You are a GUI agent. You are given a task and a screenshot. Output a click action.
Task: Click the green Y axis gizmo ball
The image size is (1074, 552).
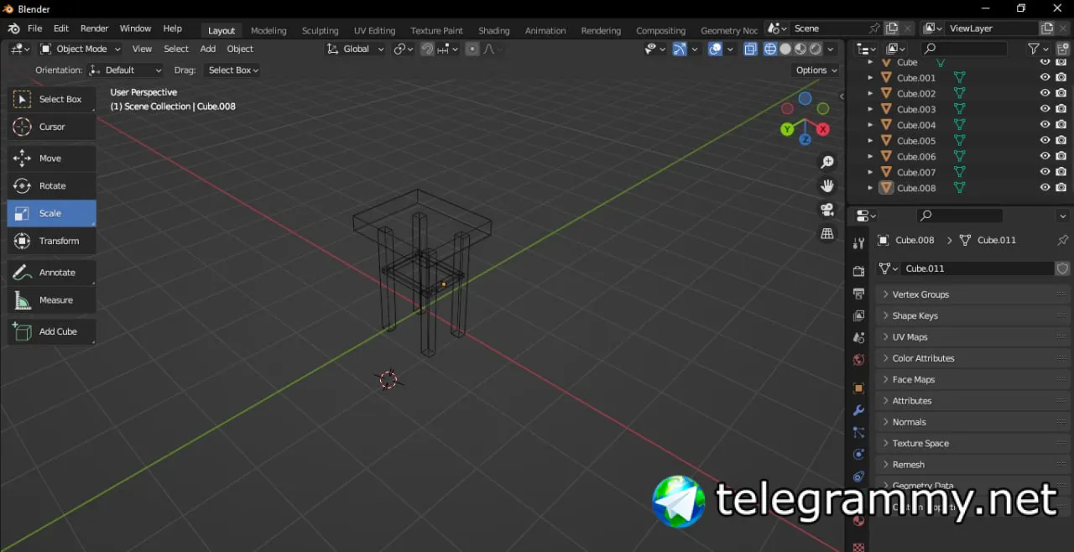tap(787, 129)
